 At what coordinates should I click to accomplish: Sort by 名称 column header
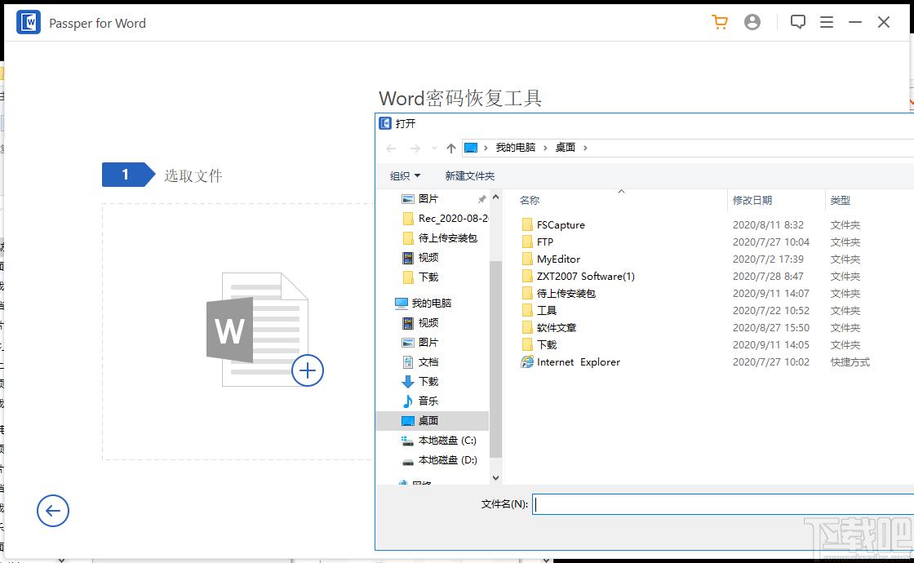point(530,201)
